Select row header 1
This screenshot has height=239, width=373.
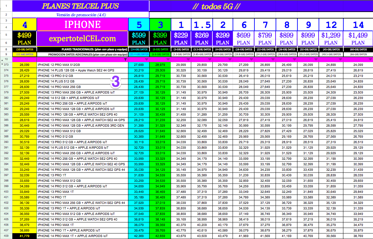pyautogui.click(x=6, y=6)
